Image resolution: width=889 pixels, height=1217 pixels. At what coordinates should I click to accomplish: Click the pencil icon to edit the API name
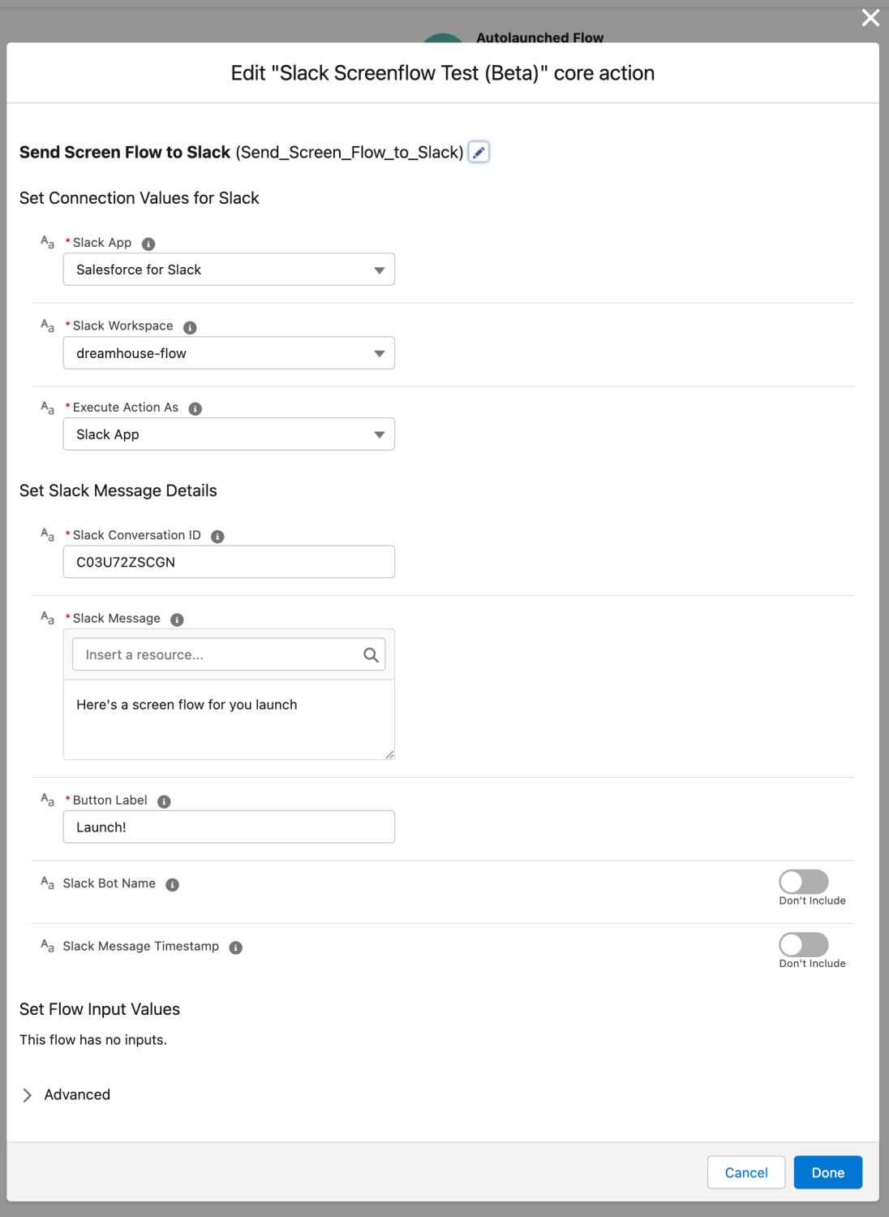pyautogui.click(x=479, y=152)
